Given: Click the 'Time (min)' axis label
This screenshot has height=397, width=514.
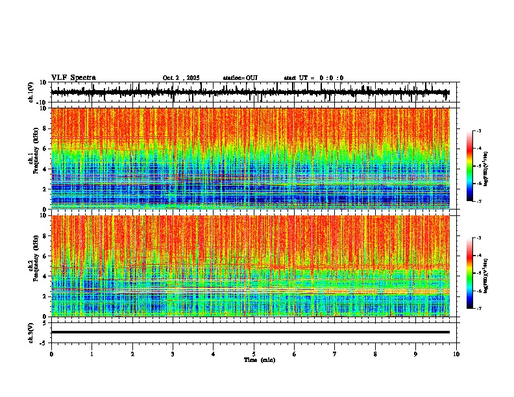Looking at the screenshot, I should [x=260, y=360].
